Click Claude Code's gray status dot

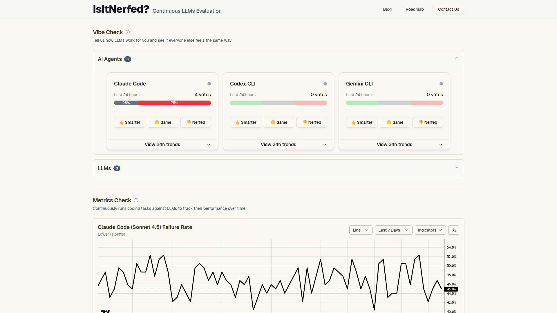coord(209,84)
